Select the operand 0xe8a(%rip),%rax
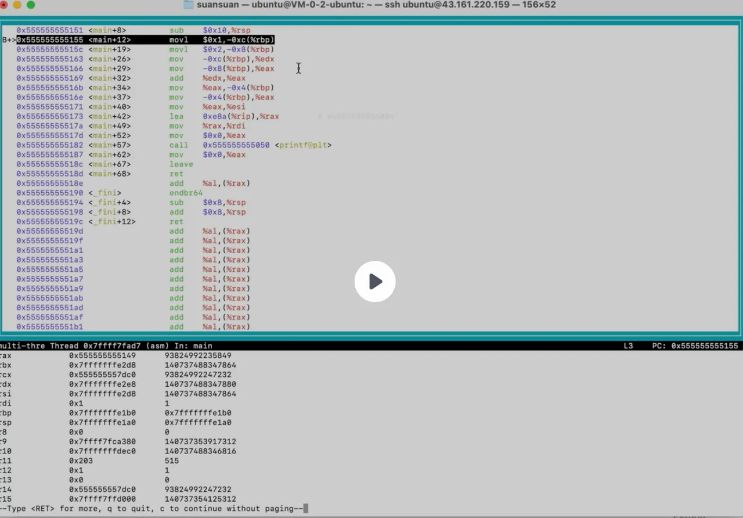The width and height of the screenshot is (743, 518). pyautogui.click(x=241, y=116)
